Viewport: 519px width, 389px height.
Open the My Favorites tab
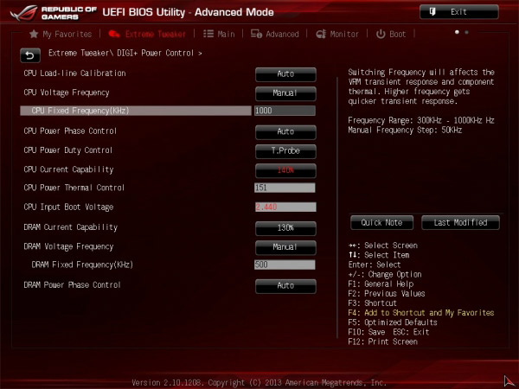point(61,34)
